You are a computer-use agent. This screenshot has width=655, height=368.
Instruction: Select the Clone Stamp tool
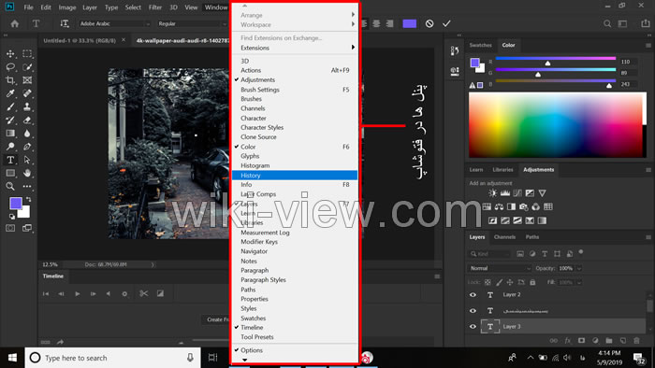(27, 107)
